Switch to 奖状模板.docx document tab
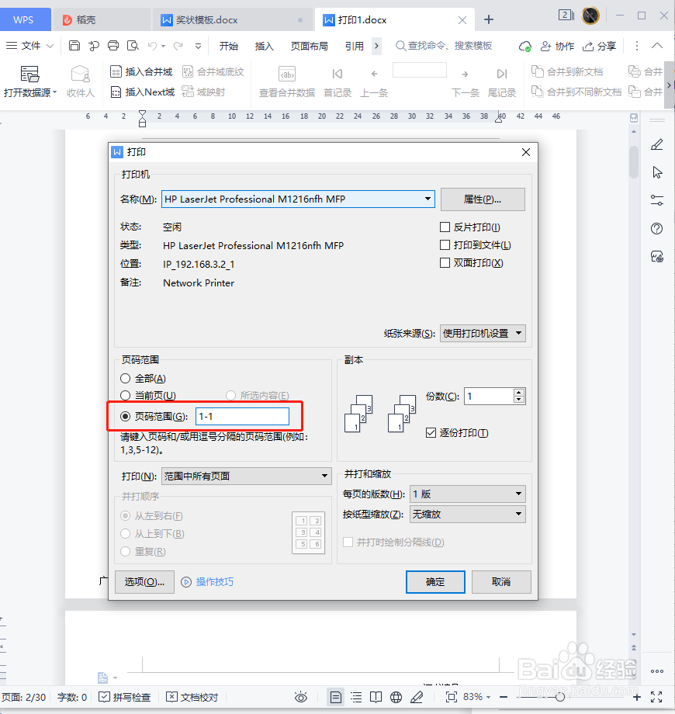The image size is (675, 714). (232, 20)
